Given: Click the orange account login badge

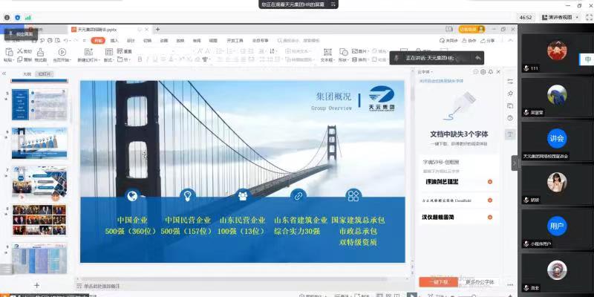Looking at the screenshot, I should pos(471,29).
